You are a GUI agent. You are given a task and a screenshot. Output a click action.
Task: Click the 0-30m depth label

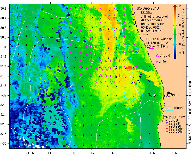point(173,120)
